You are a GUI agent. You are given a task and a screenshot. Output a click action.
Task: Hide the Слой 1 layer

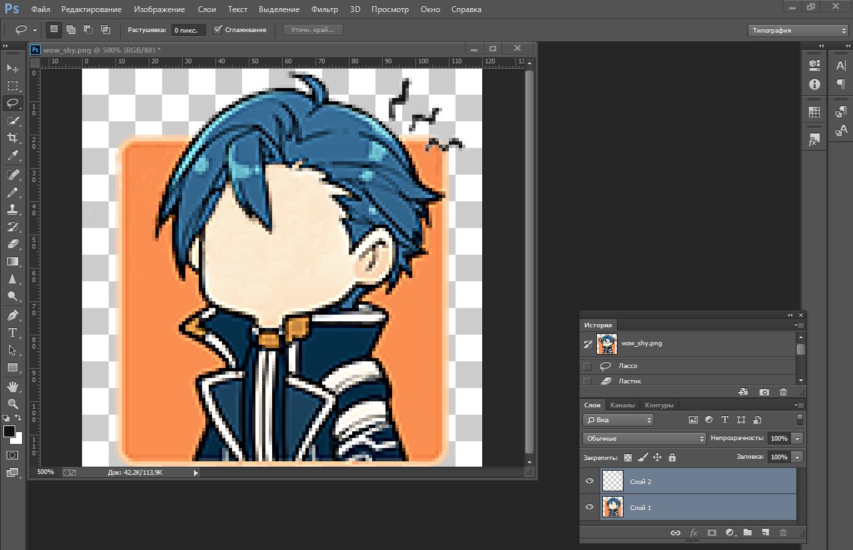tap(590, 507)
